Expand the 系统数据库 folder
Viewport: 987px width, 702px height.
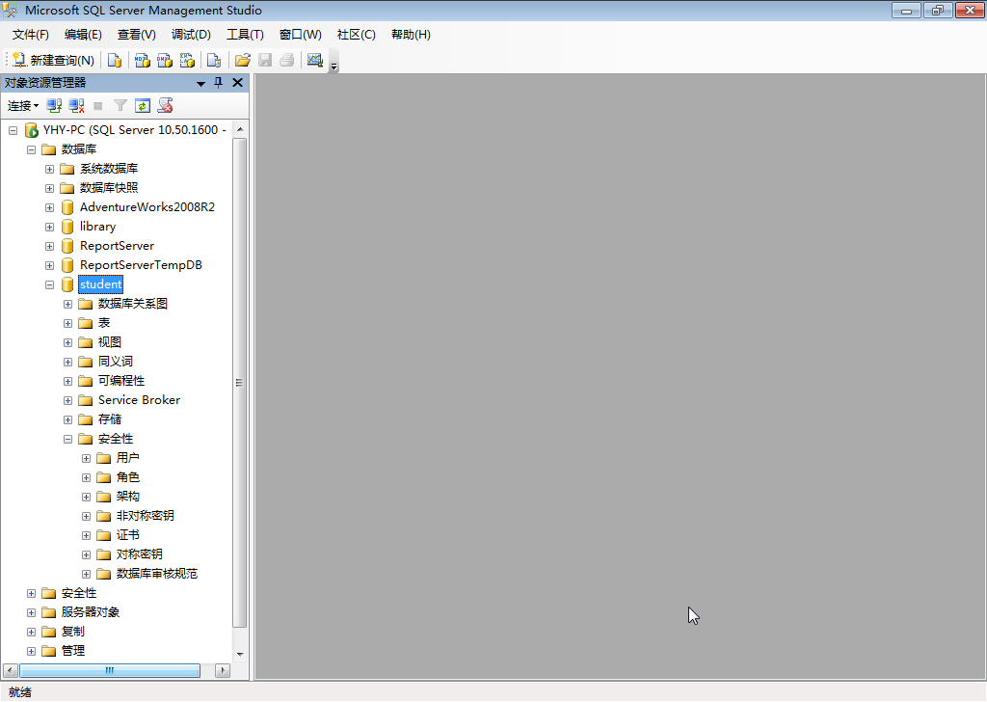tap(49, 169)
